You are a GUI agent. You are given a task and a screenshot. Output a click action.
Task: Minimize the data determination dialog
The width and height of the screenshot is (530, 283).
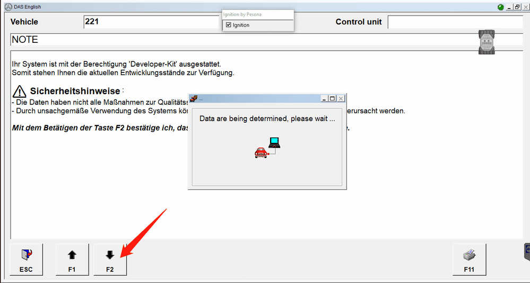click(325, 98)
